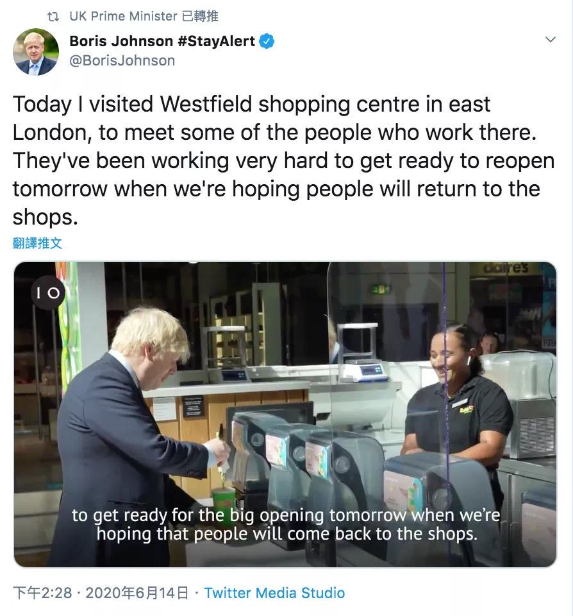
Task: Click the 2020年6月14日 date text
Action: [x=137, y=593]
